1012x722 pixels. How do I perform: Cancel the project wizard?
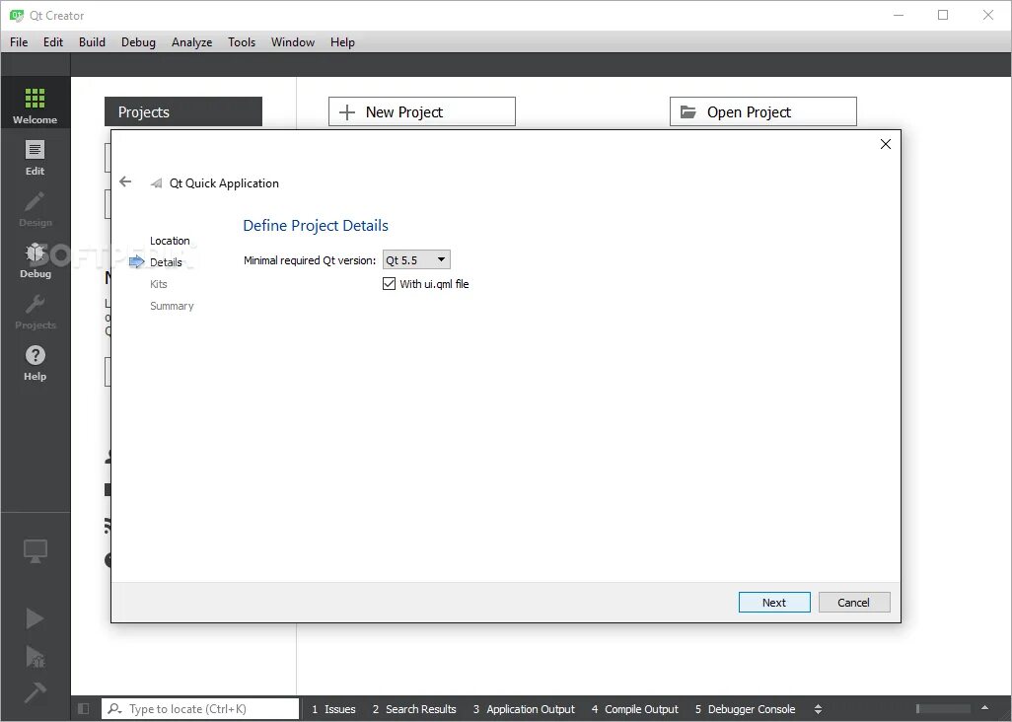854,602
